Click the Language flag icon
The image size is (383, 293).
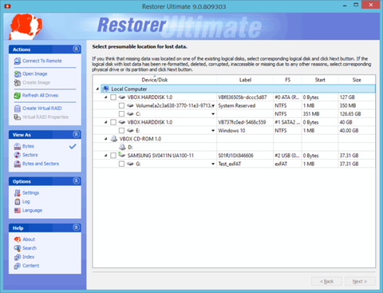point(18,211)
